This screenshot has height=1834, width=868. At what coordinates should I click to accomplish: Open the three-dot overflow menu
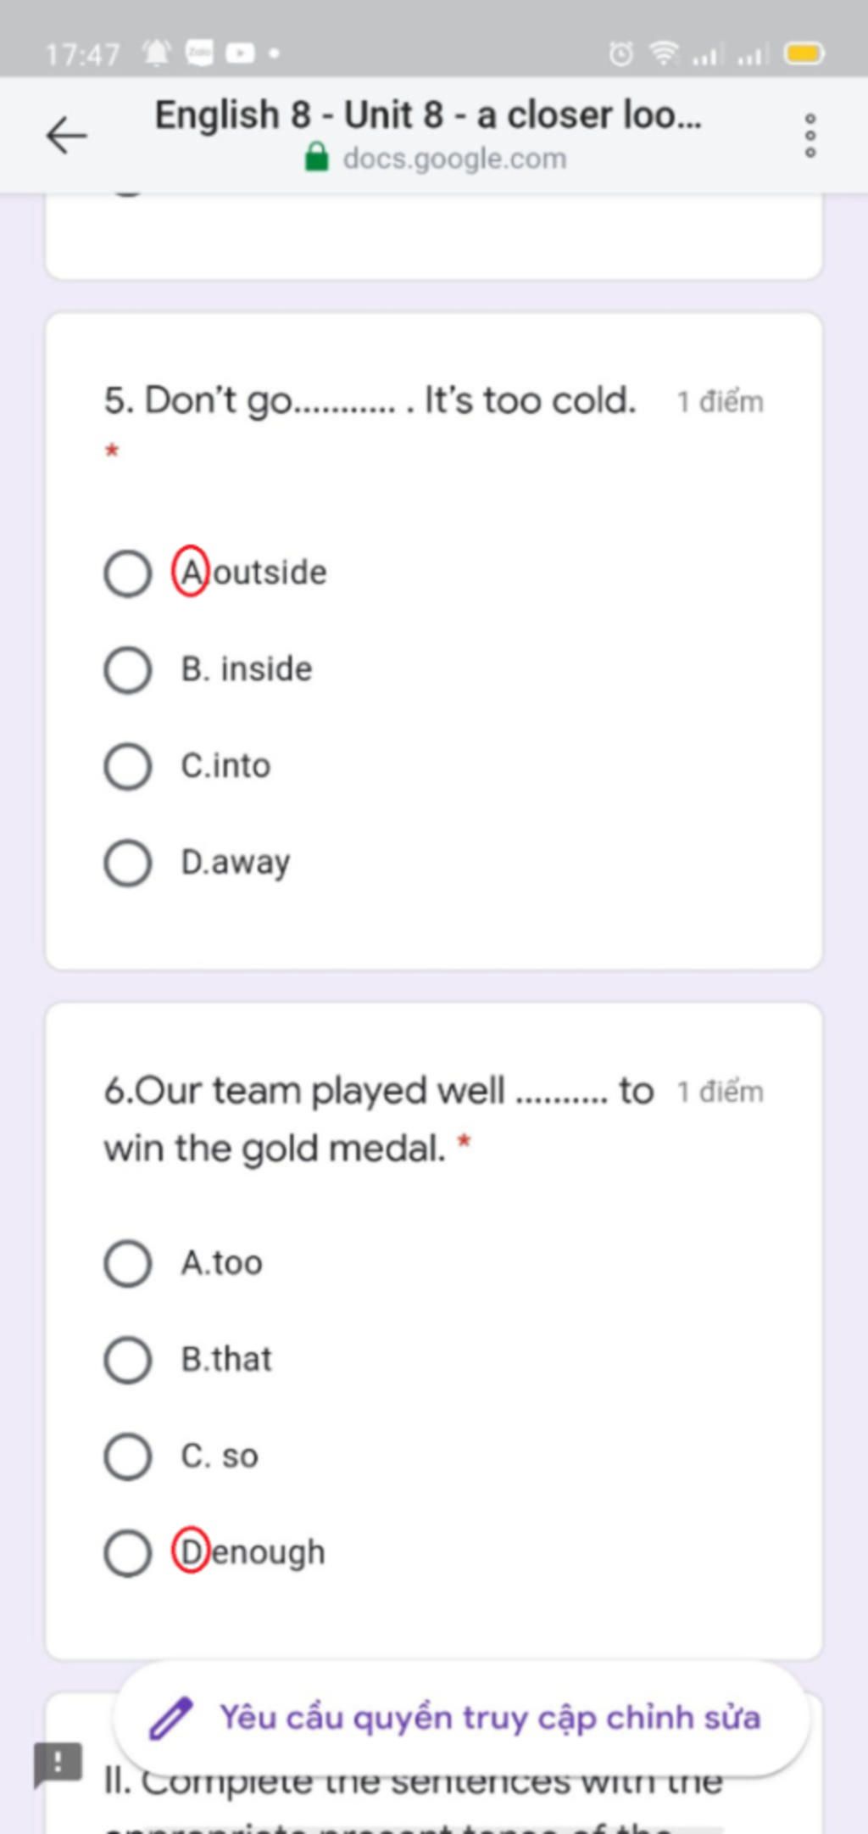click(810, 136)
